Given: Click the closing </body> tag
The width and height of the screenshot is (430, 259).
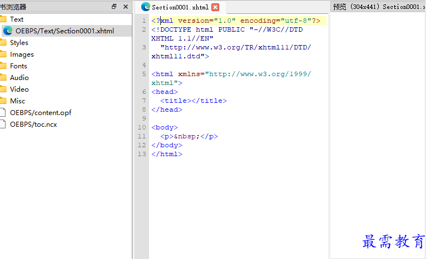Looking at the screenshot, I should 167,145.
